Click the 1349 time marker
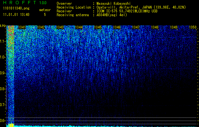The height and width of the screenshot is (127, 199). 174,27
